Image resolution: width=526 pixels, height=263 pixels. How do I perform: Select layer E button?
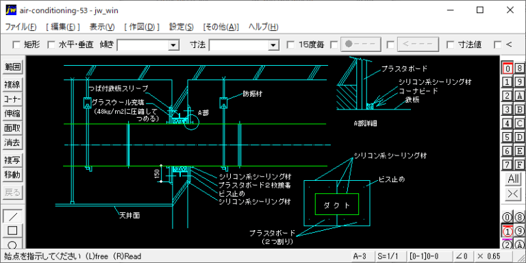click(519, 151)
